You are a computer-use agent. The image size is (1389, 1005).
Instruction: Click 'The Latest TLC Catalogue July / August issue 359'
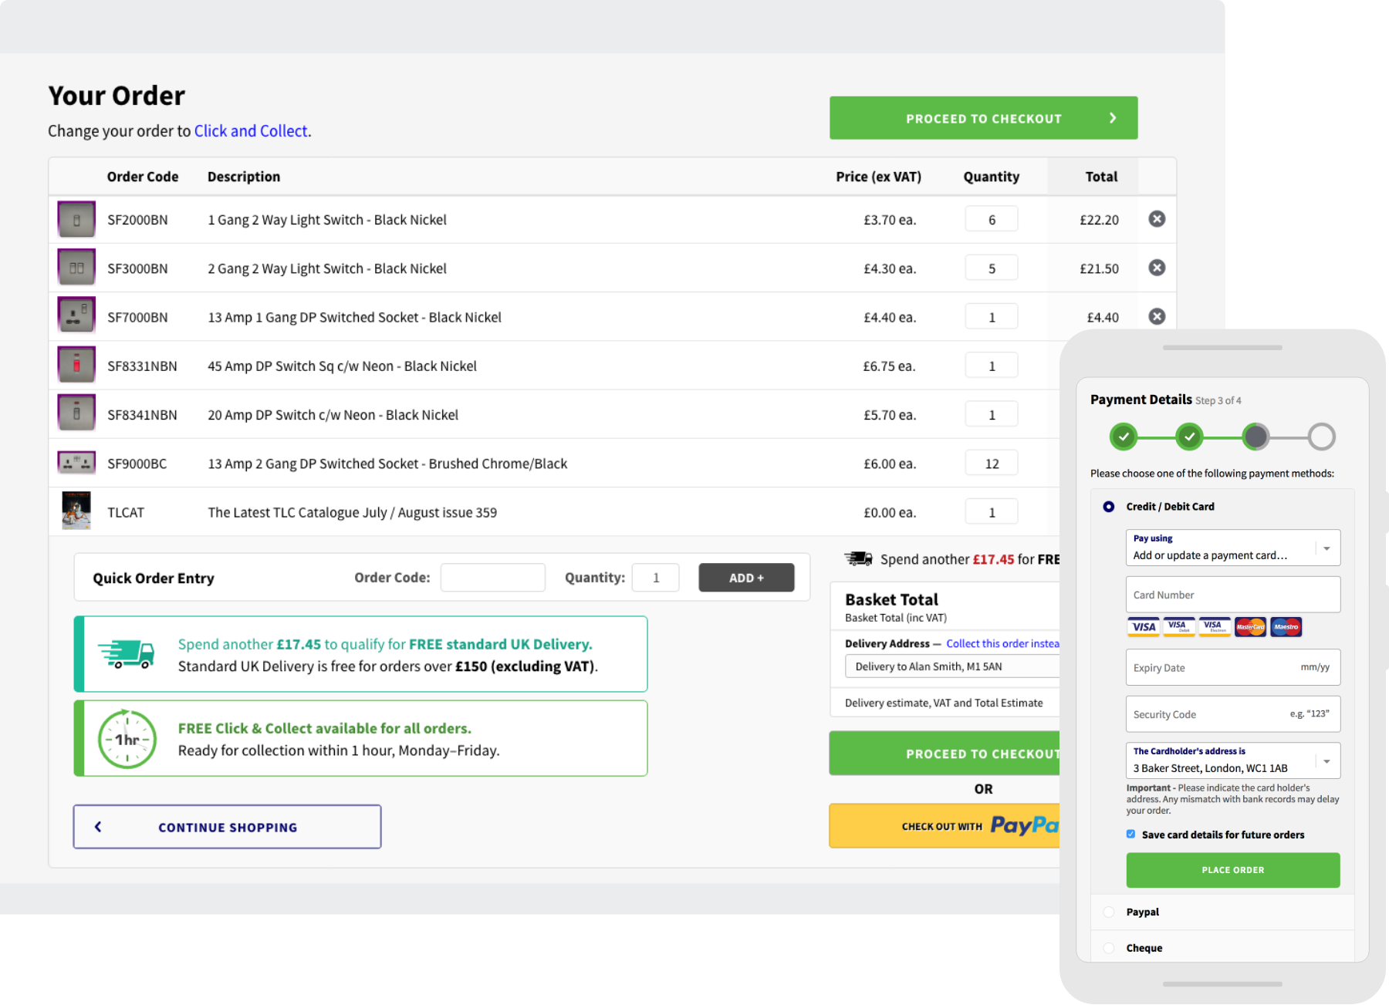353,512
